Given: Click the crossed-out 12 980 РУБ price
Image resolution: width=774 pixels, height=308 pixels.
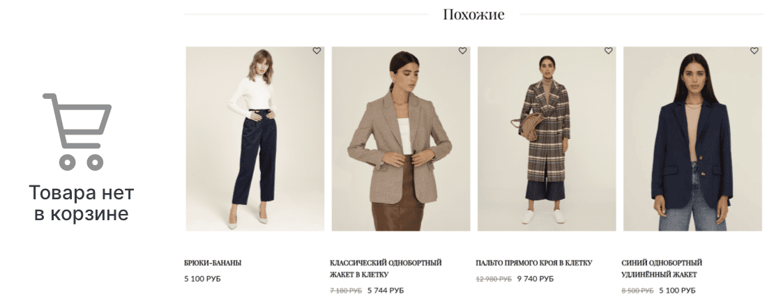Looking at the screenshot, I should [x=494, y=279].
